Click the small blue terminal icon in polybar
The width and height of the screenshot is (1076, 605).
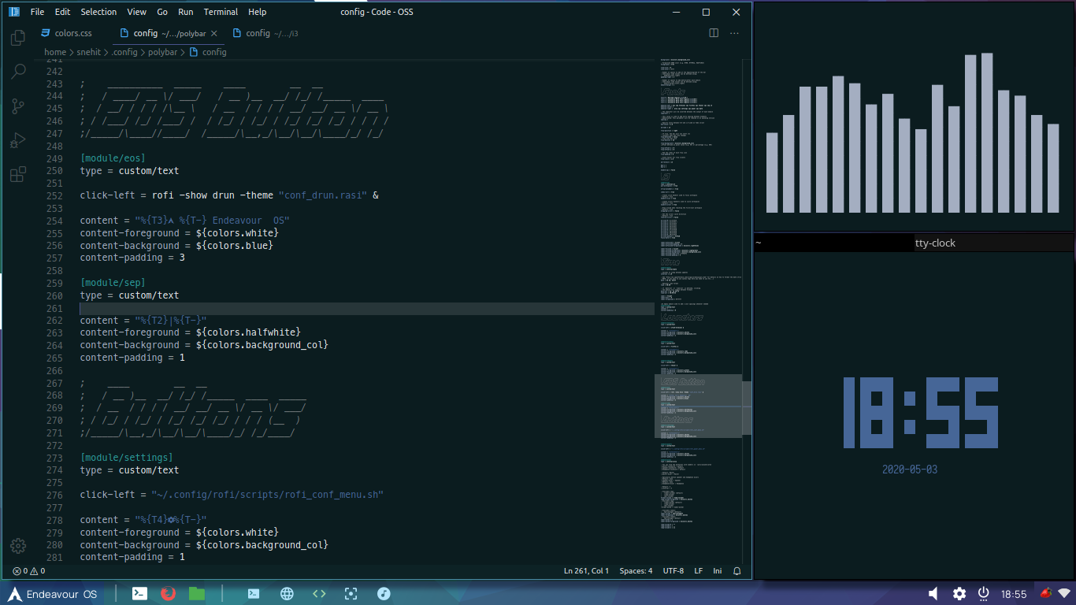tap(254, 594)
